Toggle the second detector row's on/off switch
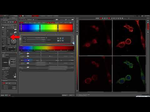 tap(28, 56)
